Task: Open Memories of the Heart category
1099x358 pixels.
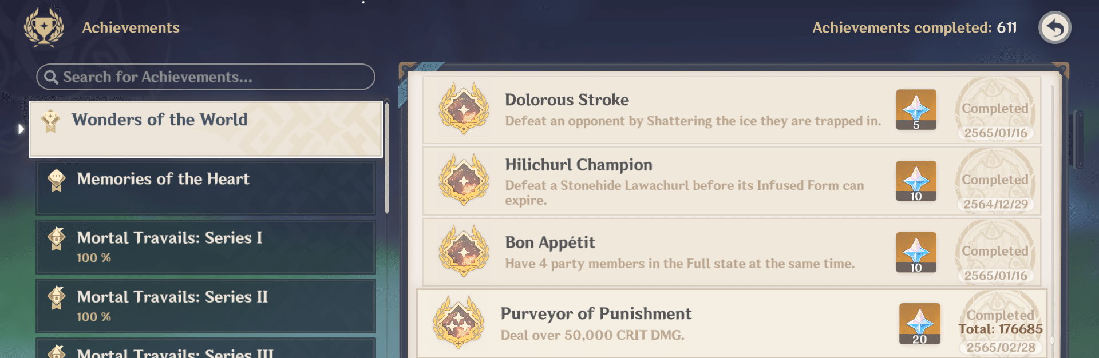Action: (x=206, y=188)
